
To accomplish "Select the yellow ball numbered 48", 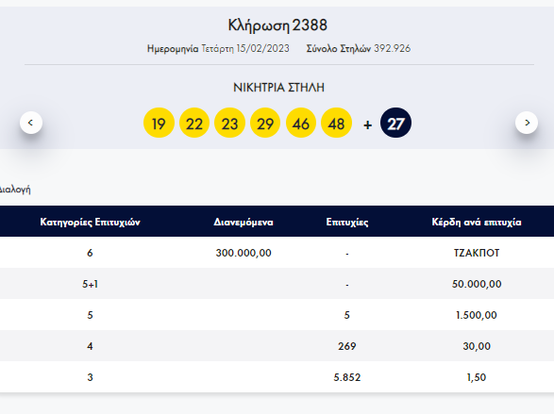I will pyautogui.click(x=336, y=123).
